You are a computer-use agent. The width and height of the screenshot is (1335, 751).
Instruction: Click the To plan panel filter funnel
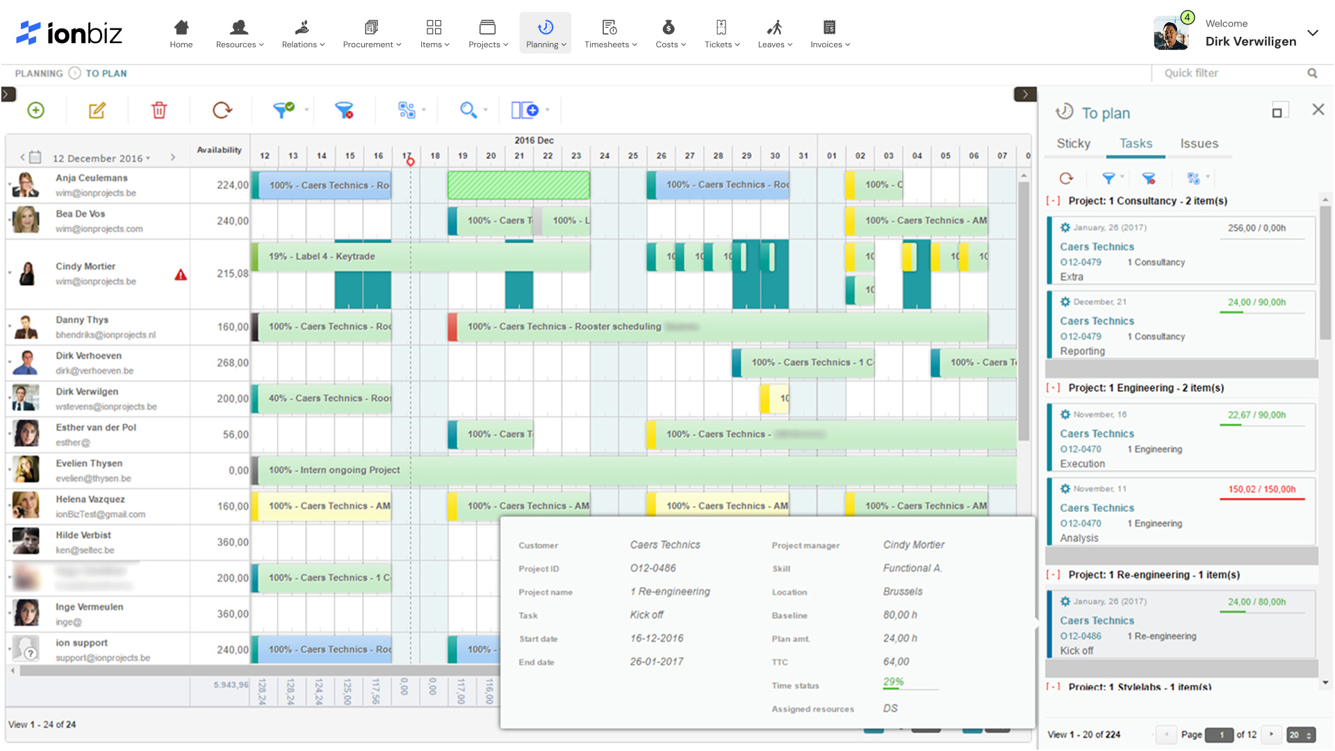click(1108, 179)
